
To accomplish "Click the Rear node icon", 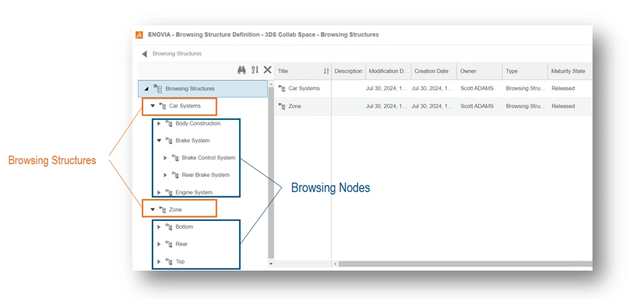I will (169, 244).
